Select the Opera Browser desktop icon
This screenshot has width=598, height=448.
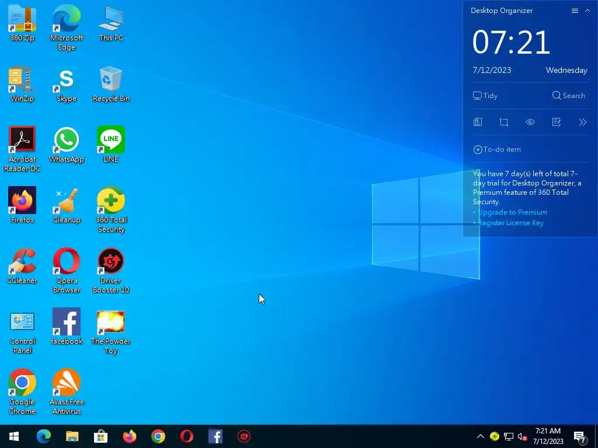coord(67,271)
